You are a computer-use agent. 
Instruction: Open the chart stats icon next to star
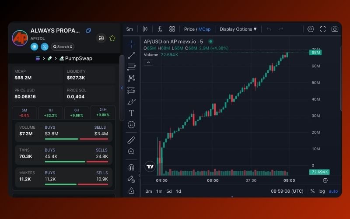coord(101,38)
